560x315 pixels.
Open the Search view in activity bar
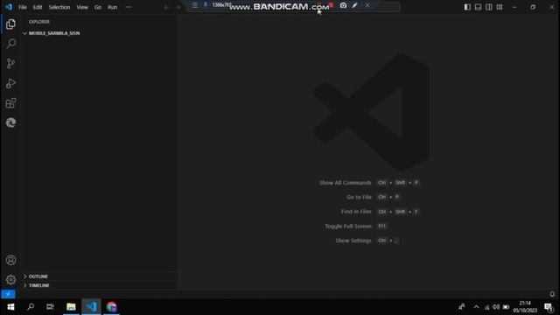coord(10,44)
